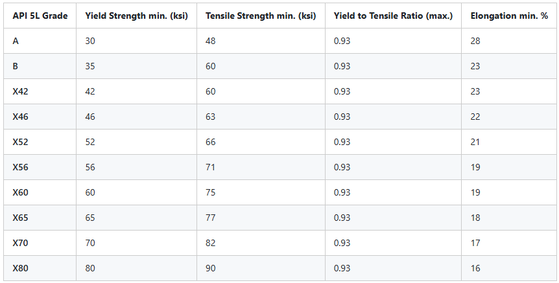Select the grade B row label
559x283 pixels.
coord(16,66)
